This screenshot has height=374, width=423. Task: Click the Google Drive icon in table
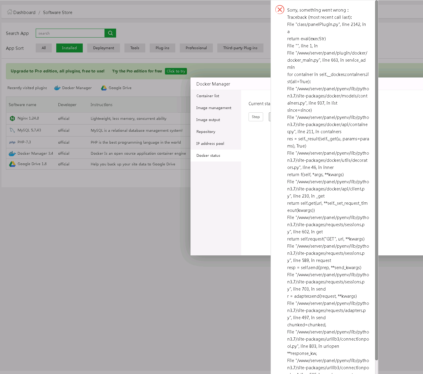click(12, 164)
